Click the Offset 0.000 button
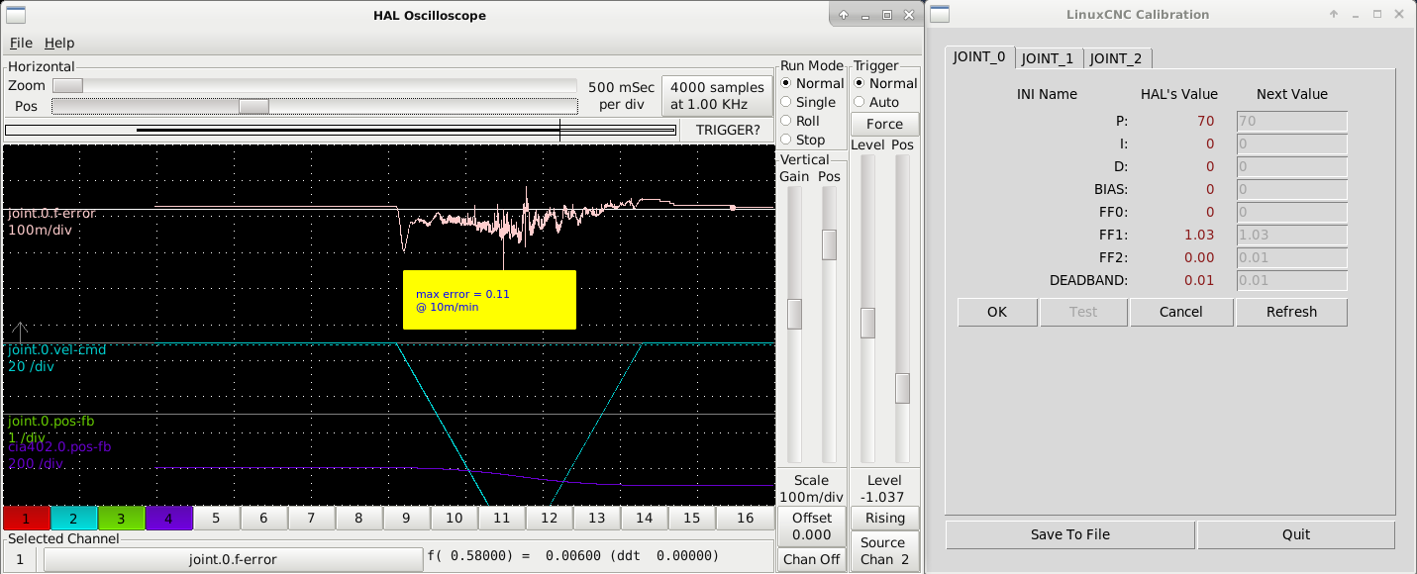The width and height of the screenshot is (1417, 574). [x=812, y=526]
